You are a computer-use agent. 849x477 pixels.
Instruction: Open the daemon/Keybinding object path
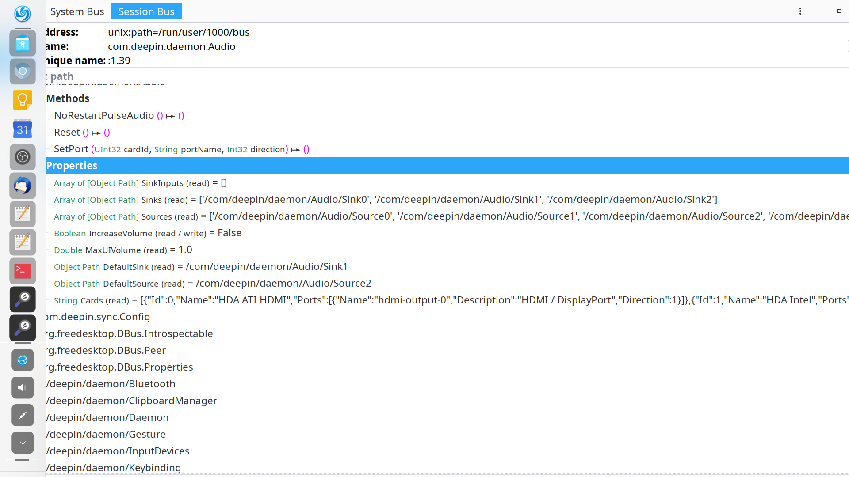(113, 468)
